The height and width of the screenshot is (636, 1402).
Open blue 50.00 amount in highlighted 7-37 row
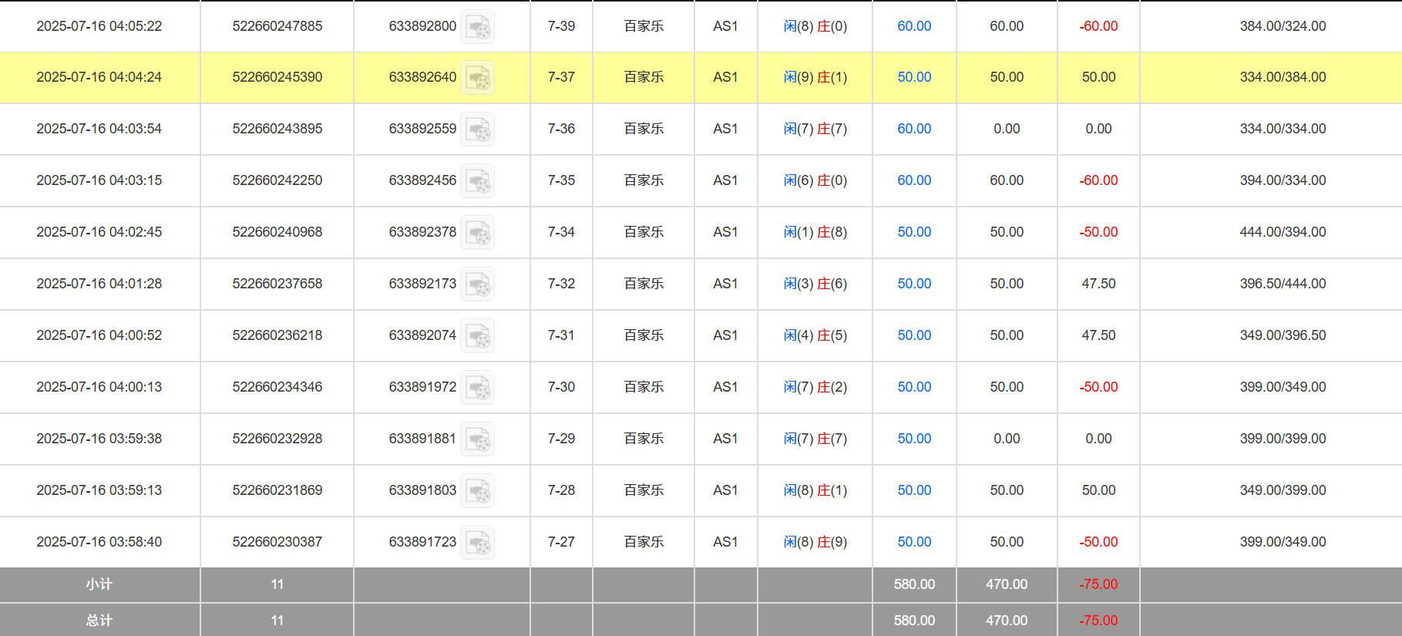click(x=914, y=77)
